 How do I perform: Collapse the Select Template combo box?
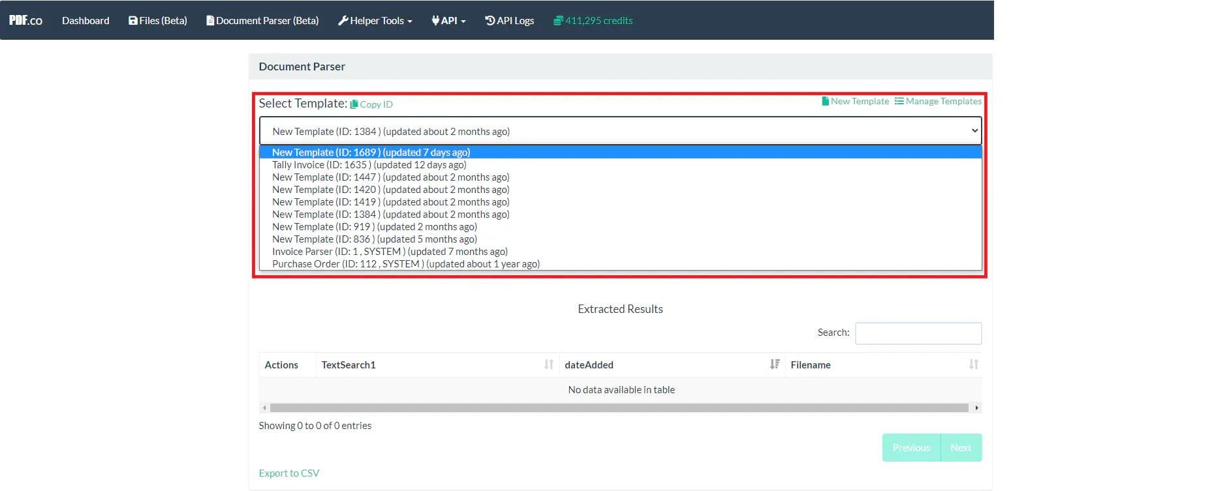620,131
